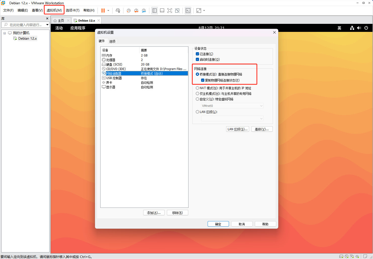Open the Tabs menu

(x=73, y=11)
